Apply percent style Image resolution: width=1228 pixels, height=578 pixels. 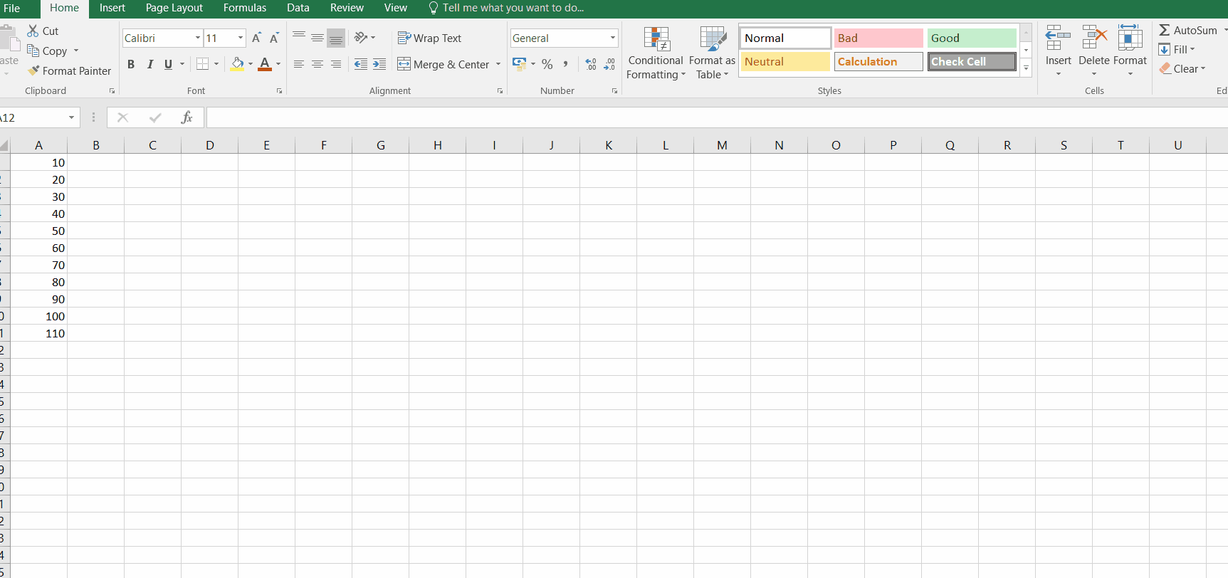coord(547,64)
